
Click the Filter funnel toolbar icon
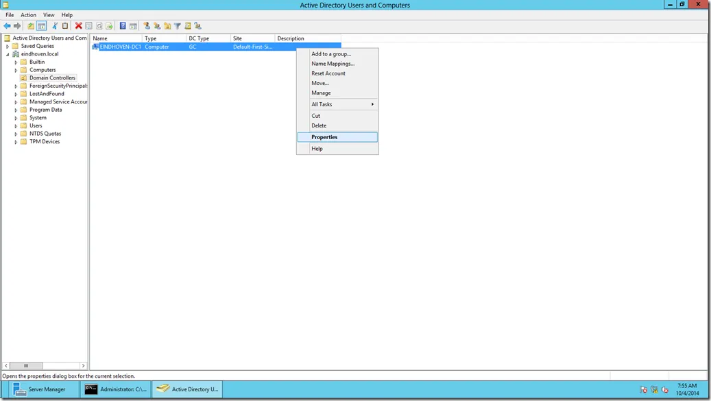tap(178, 26)
